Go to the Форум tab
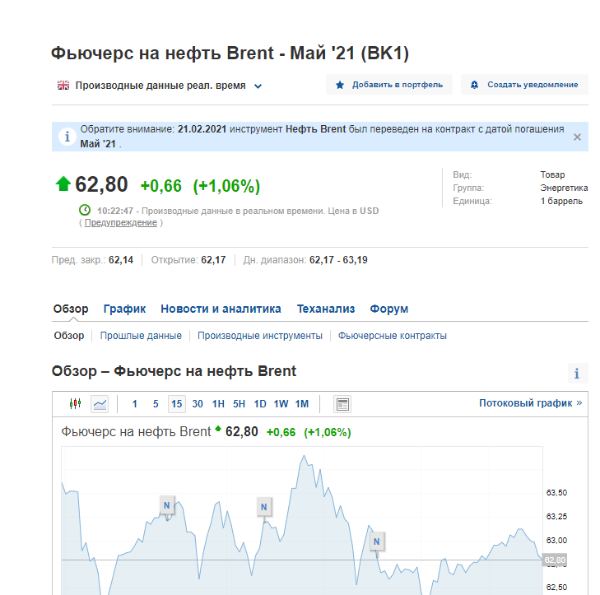Image resolution: width=600 pixels, height=595 pixels. 388,309
